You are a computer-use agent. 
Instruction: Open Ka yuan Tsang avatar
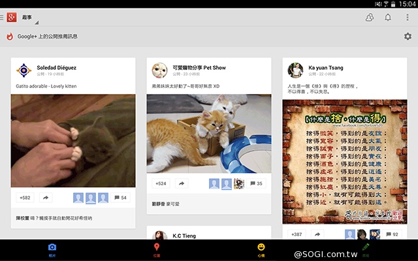[x=295, y=70]
